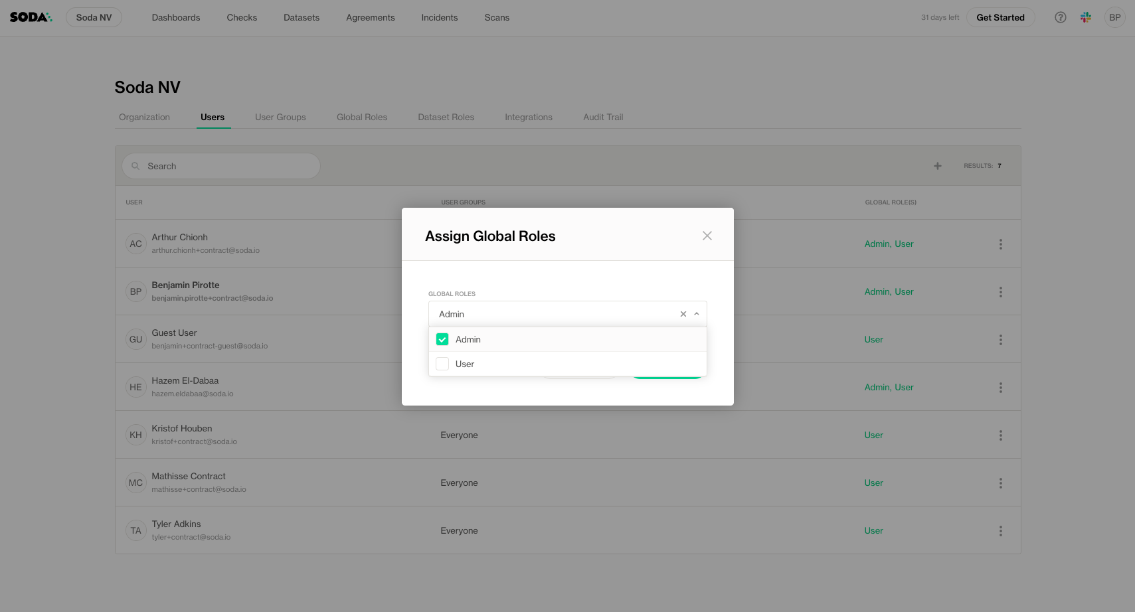Open Kristof Houben's row actions menu
This screenshot has width=1135, height=612.
pos(1000,435)
